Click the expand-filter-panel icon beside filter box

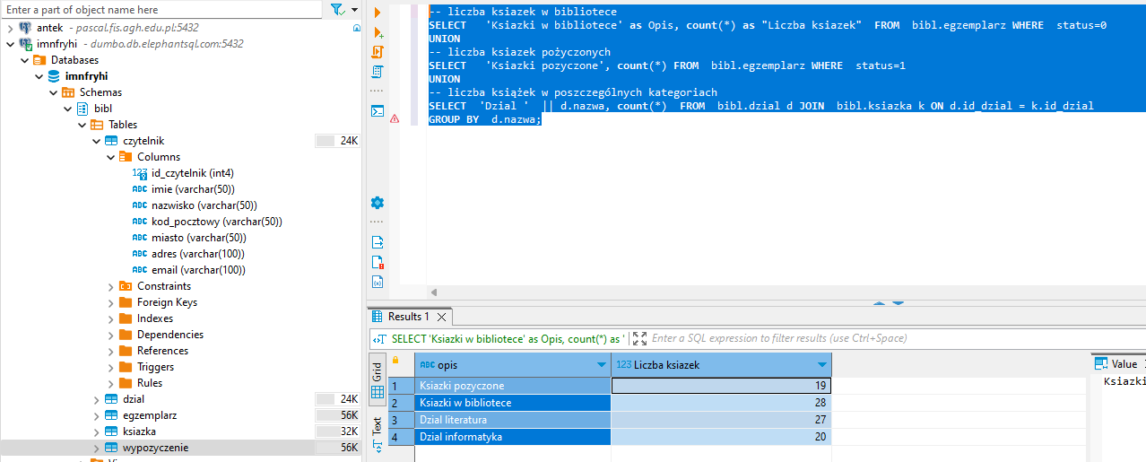639,338
